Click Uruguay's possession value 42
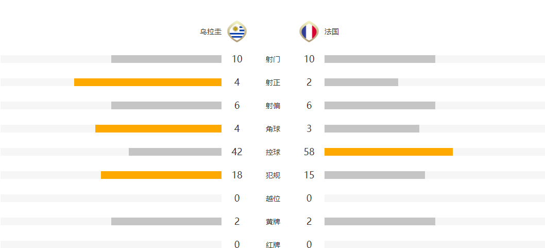Viewport: 545px width, 248px height. pyautogui.click(x=237, y=152)
